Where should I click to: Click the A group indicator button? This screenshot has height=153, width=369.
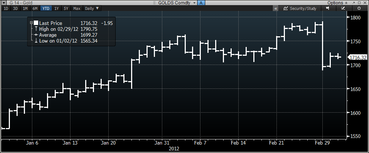(x=201, y=3)
